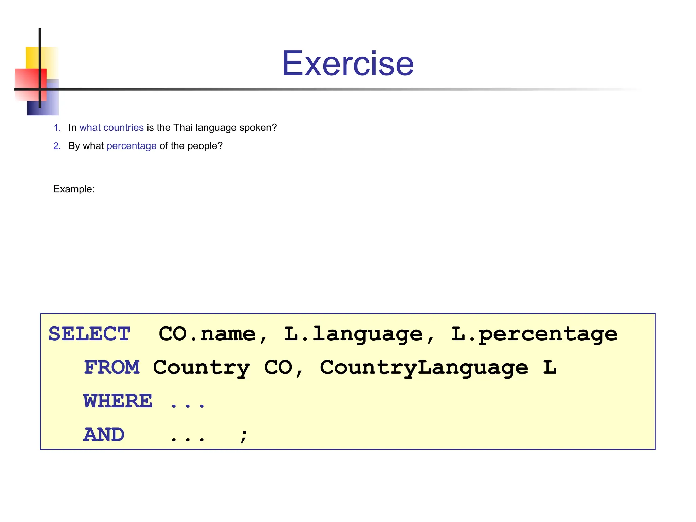696x522 pixels.
Task: Click the FROM keyword in code box
Action: click(112, 367)
